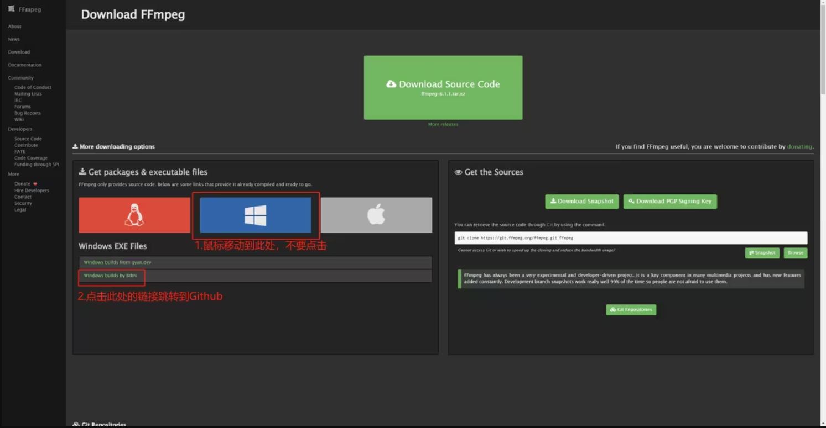Open the More releases link
Screen dimensions: 826x428
(x=443, y=124)
